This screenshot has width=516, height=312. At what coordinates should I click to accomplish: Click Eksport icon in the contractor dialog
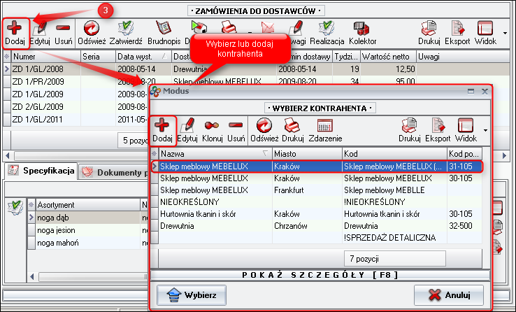[438, 129]
